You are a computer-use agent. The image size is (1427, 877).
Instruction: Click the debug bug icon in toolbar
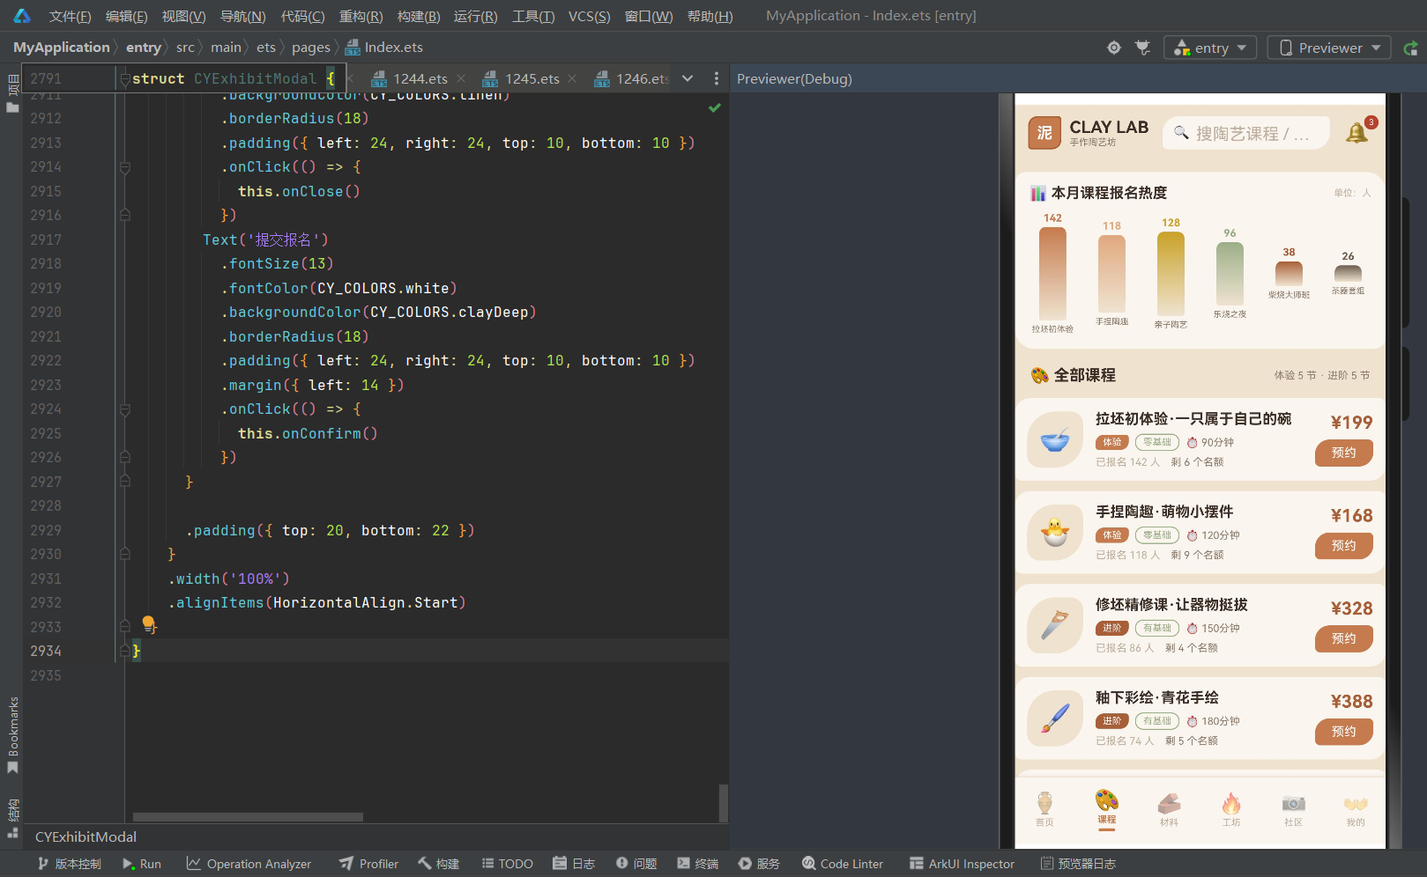tap(1143, 48)
